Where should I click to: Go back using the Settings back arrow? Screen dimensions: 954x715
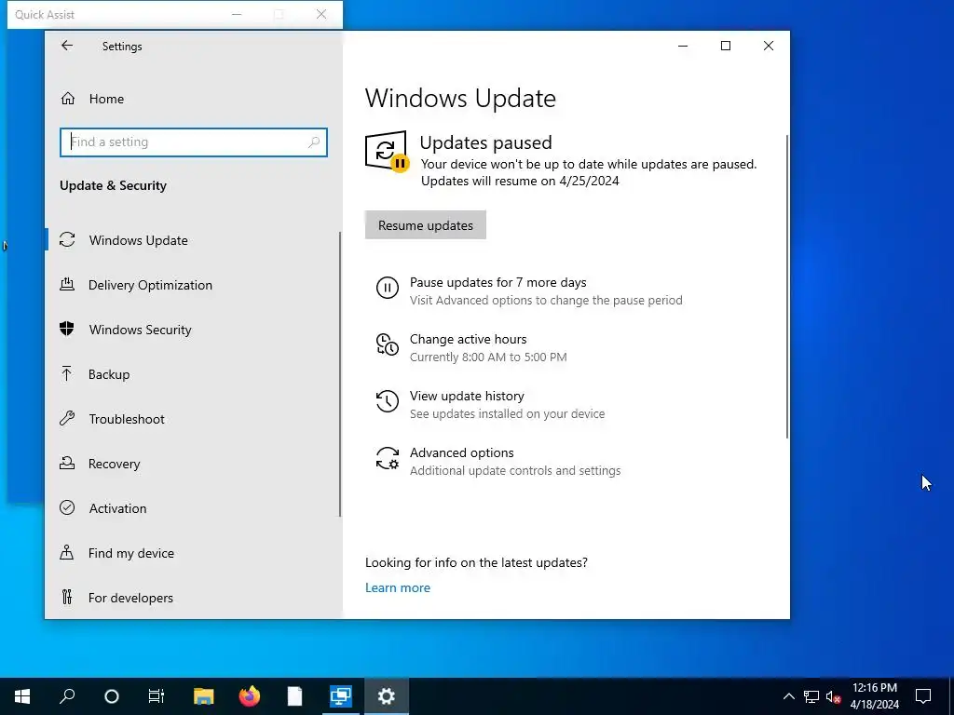pyautogui.click(x=67, y=46)
